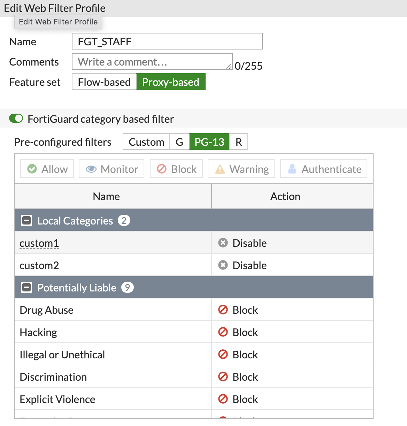Select the Monitor action with eye icon
The width and height of the screenshot is (407, 426).
click(111, 169)
